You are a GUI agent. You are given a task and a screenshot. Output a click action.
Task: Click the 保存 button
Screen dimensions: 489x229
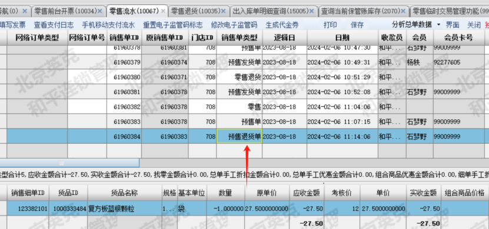point(357,25)
